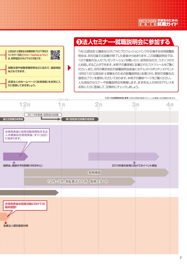This screenshot has width=187, height=264.
Task: Click the 各監査法人入所 勤務スタート bar
Action: [79, 181]
